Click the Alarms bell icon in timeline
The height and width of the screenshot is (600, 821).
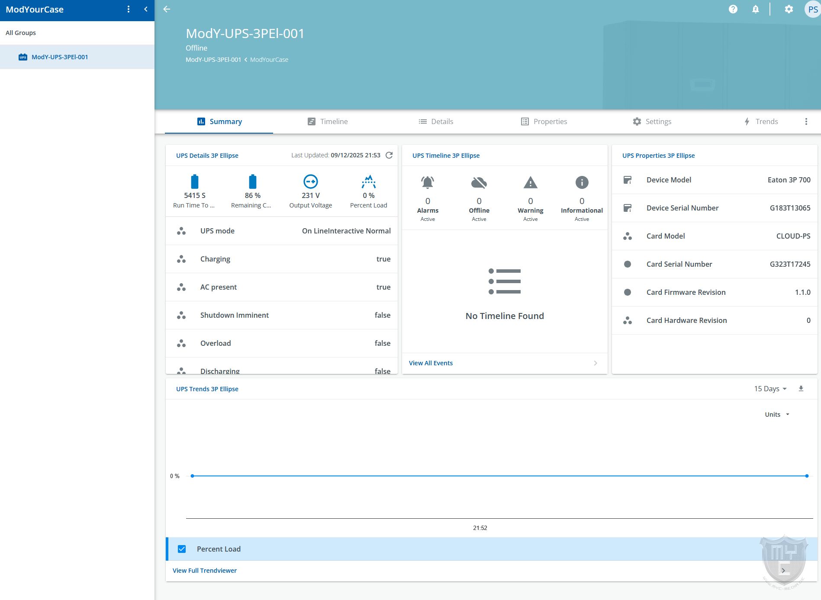(x=427, y=182)
